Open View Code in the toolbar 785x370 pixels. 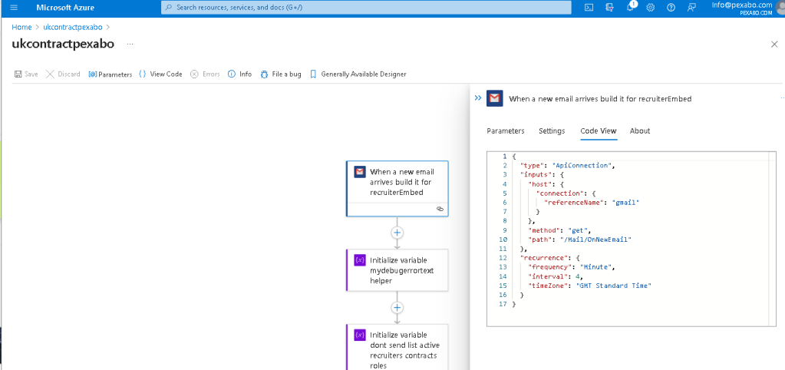(x=160, y=74)
